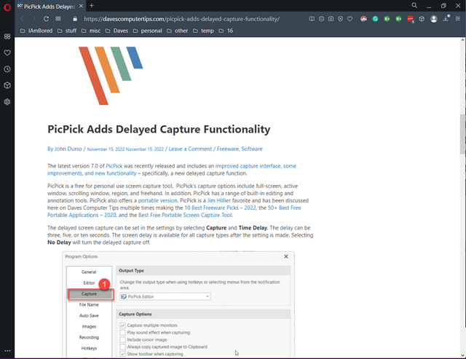This screenshot has width=466, height=359.
Task: Open the Opera main menu logo
Action: [7, 7]
